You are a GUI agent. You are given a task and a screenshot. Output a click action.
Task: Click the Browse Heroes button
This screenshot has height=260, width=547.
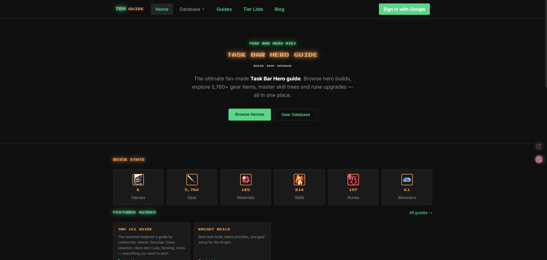pos(250,115)
